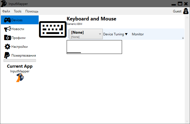
Task: Open the Пожертвования section label
Action: [24, 56]
